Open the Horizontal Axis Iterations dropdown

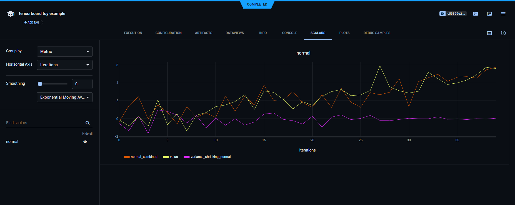point(64,65)
